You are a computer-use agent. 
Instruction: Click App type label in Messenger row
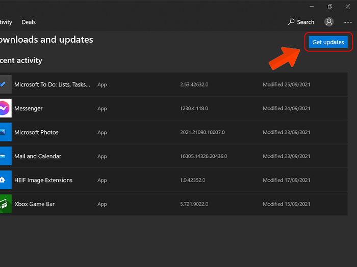[102, 109]
